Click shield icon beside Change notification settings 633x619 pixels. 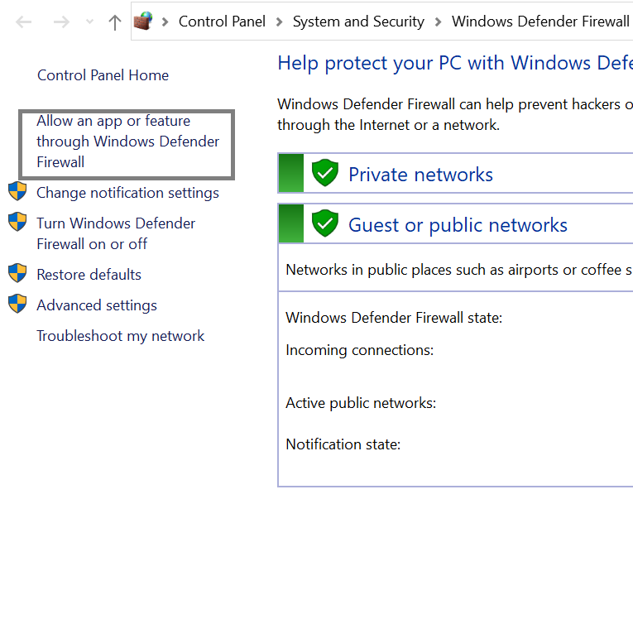pyautogui.click(x=17, y=191)
